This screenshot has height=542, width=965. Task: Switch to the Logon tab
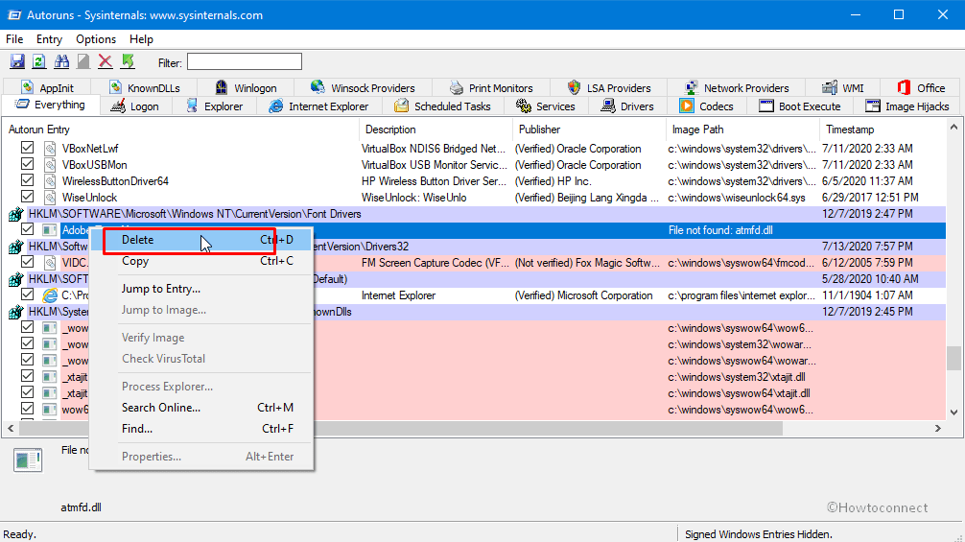pos(135,106)
